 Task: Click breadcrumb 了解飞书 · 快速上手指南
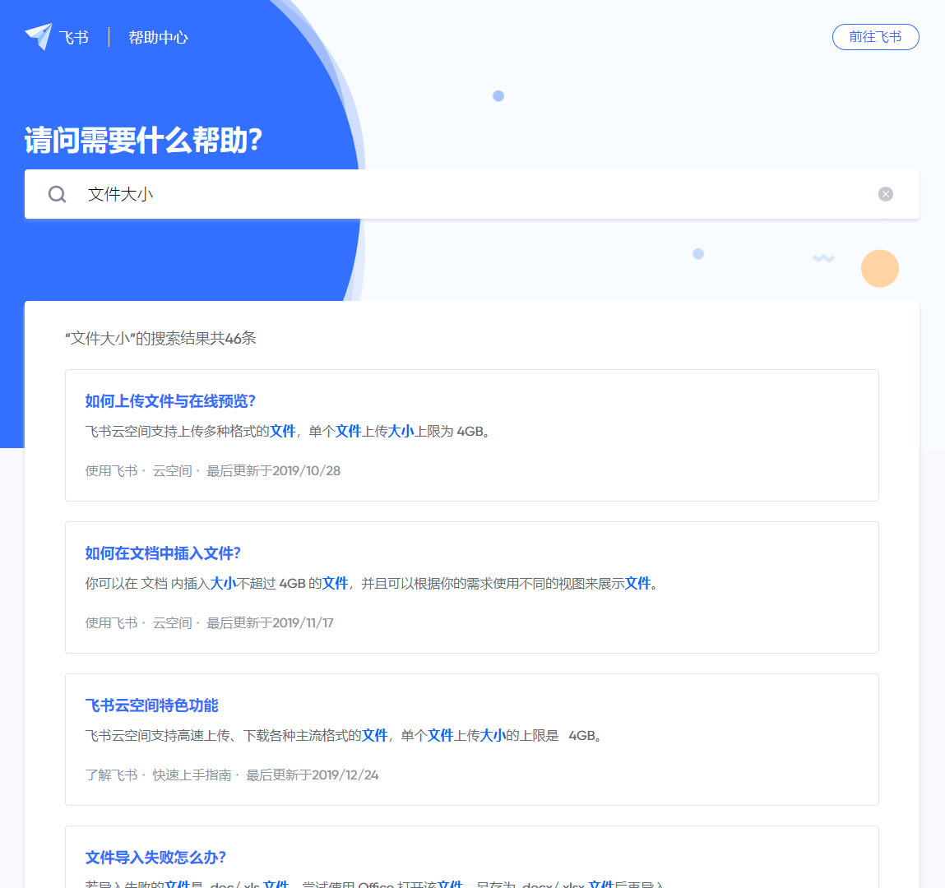click(x=158, y=775)
